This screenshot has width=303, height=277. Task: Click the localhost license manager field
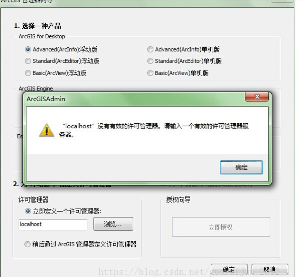[x=53, y=224]
